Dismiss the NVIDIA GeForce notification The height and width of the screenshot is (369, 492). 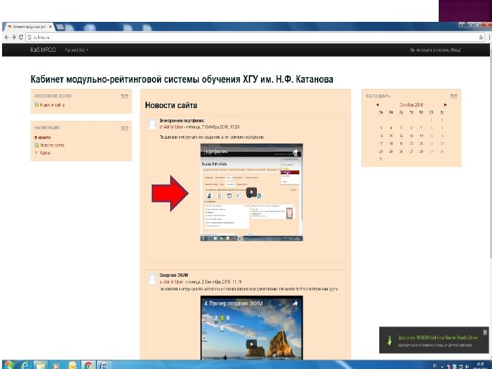[x=484, y=331]
